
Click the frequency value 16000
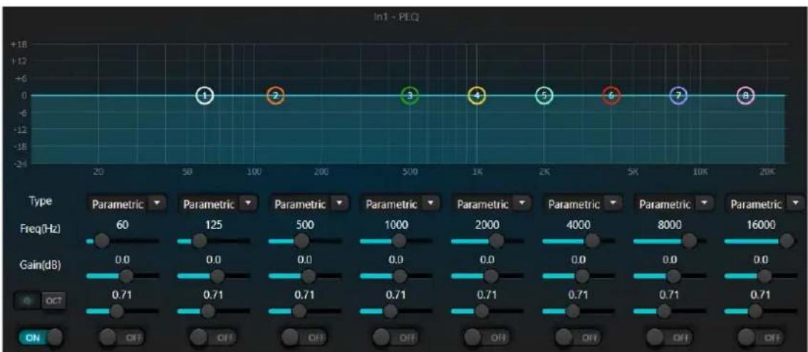pyautogui.click(x=760, y=225)
